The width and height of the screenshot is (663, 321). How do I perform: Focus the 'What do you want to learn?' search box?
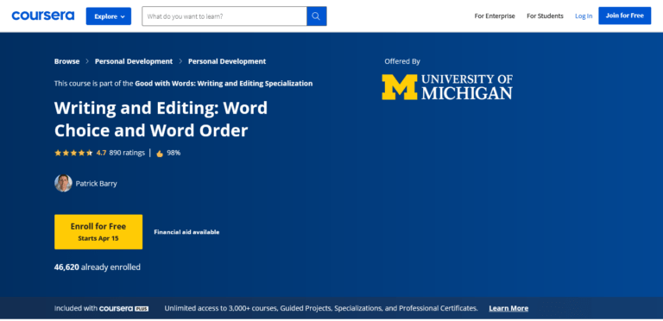click(x=224, y=16)
